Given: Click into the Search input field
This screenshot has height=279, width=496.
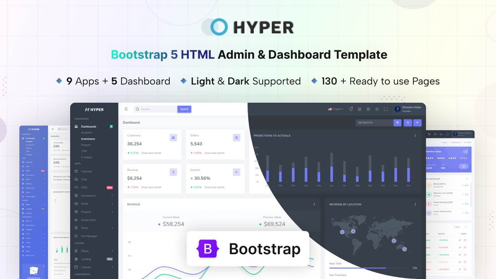Looking at the screenshot, I should pyautogui.click(x=156, y=109).
